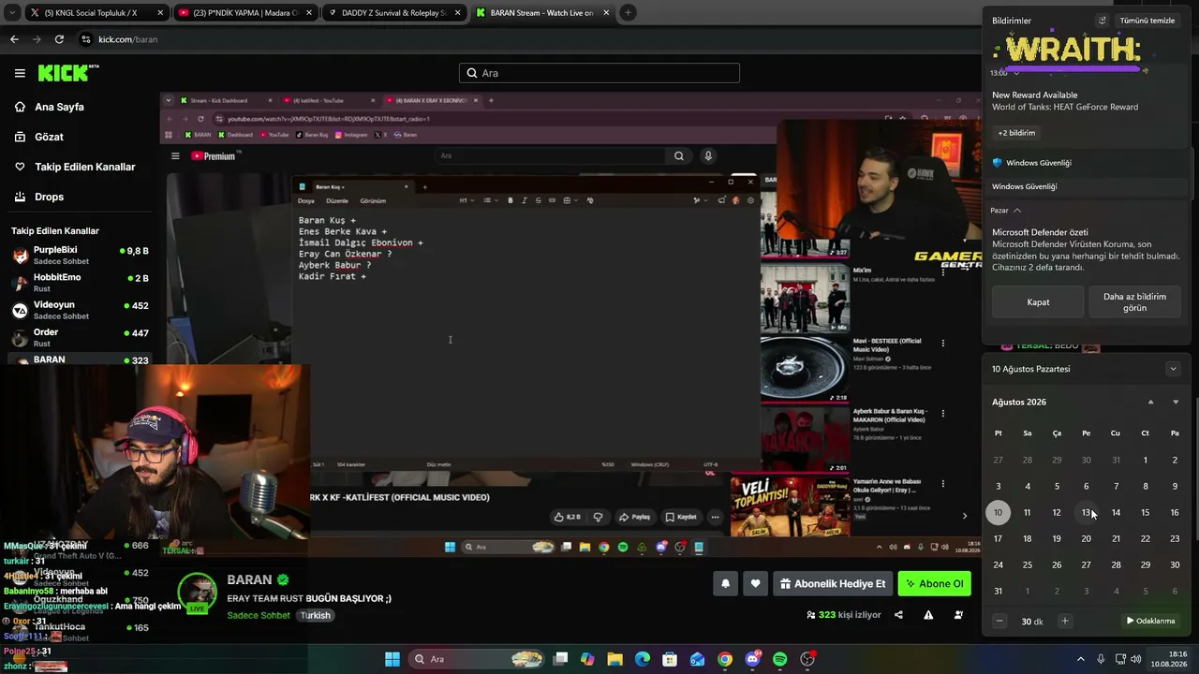Open Spotify from the taskbar

pyautogui.click(x=780, y=659)
